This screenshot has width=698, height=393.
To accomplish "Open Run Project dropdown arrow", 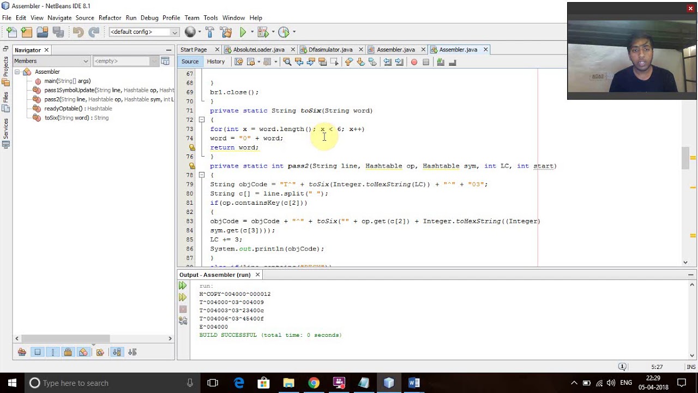I will coord(251,32).
